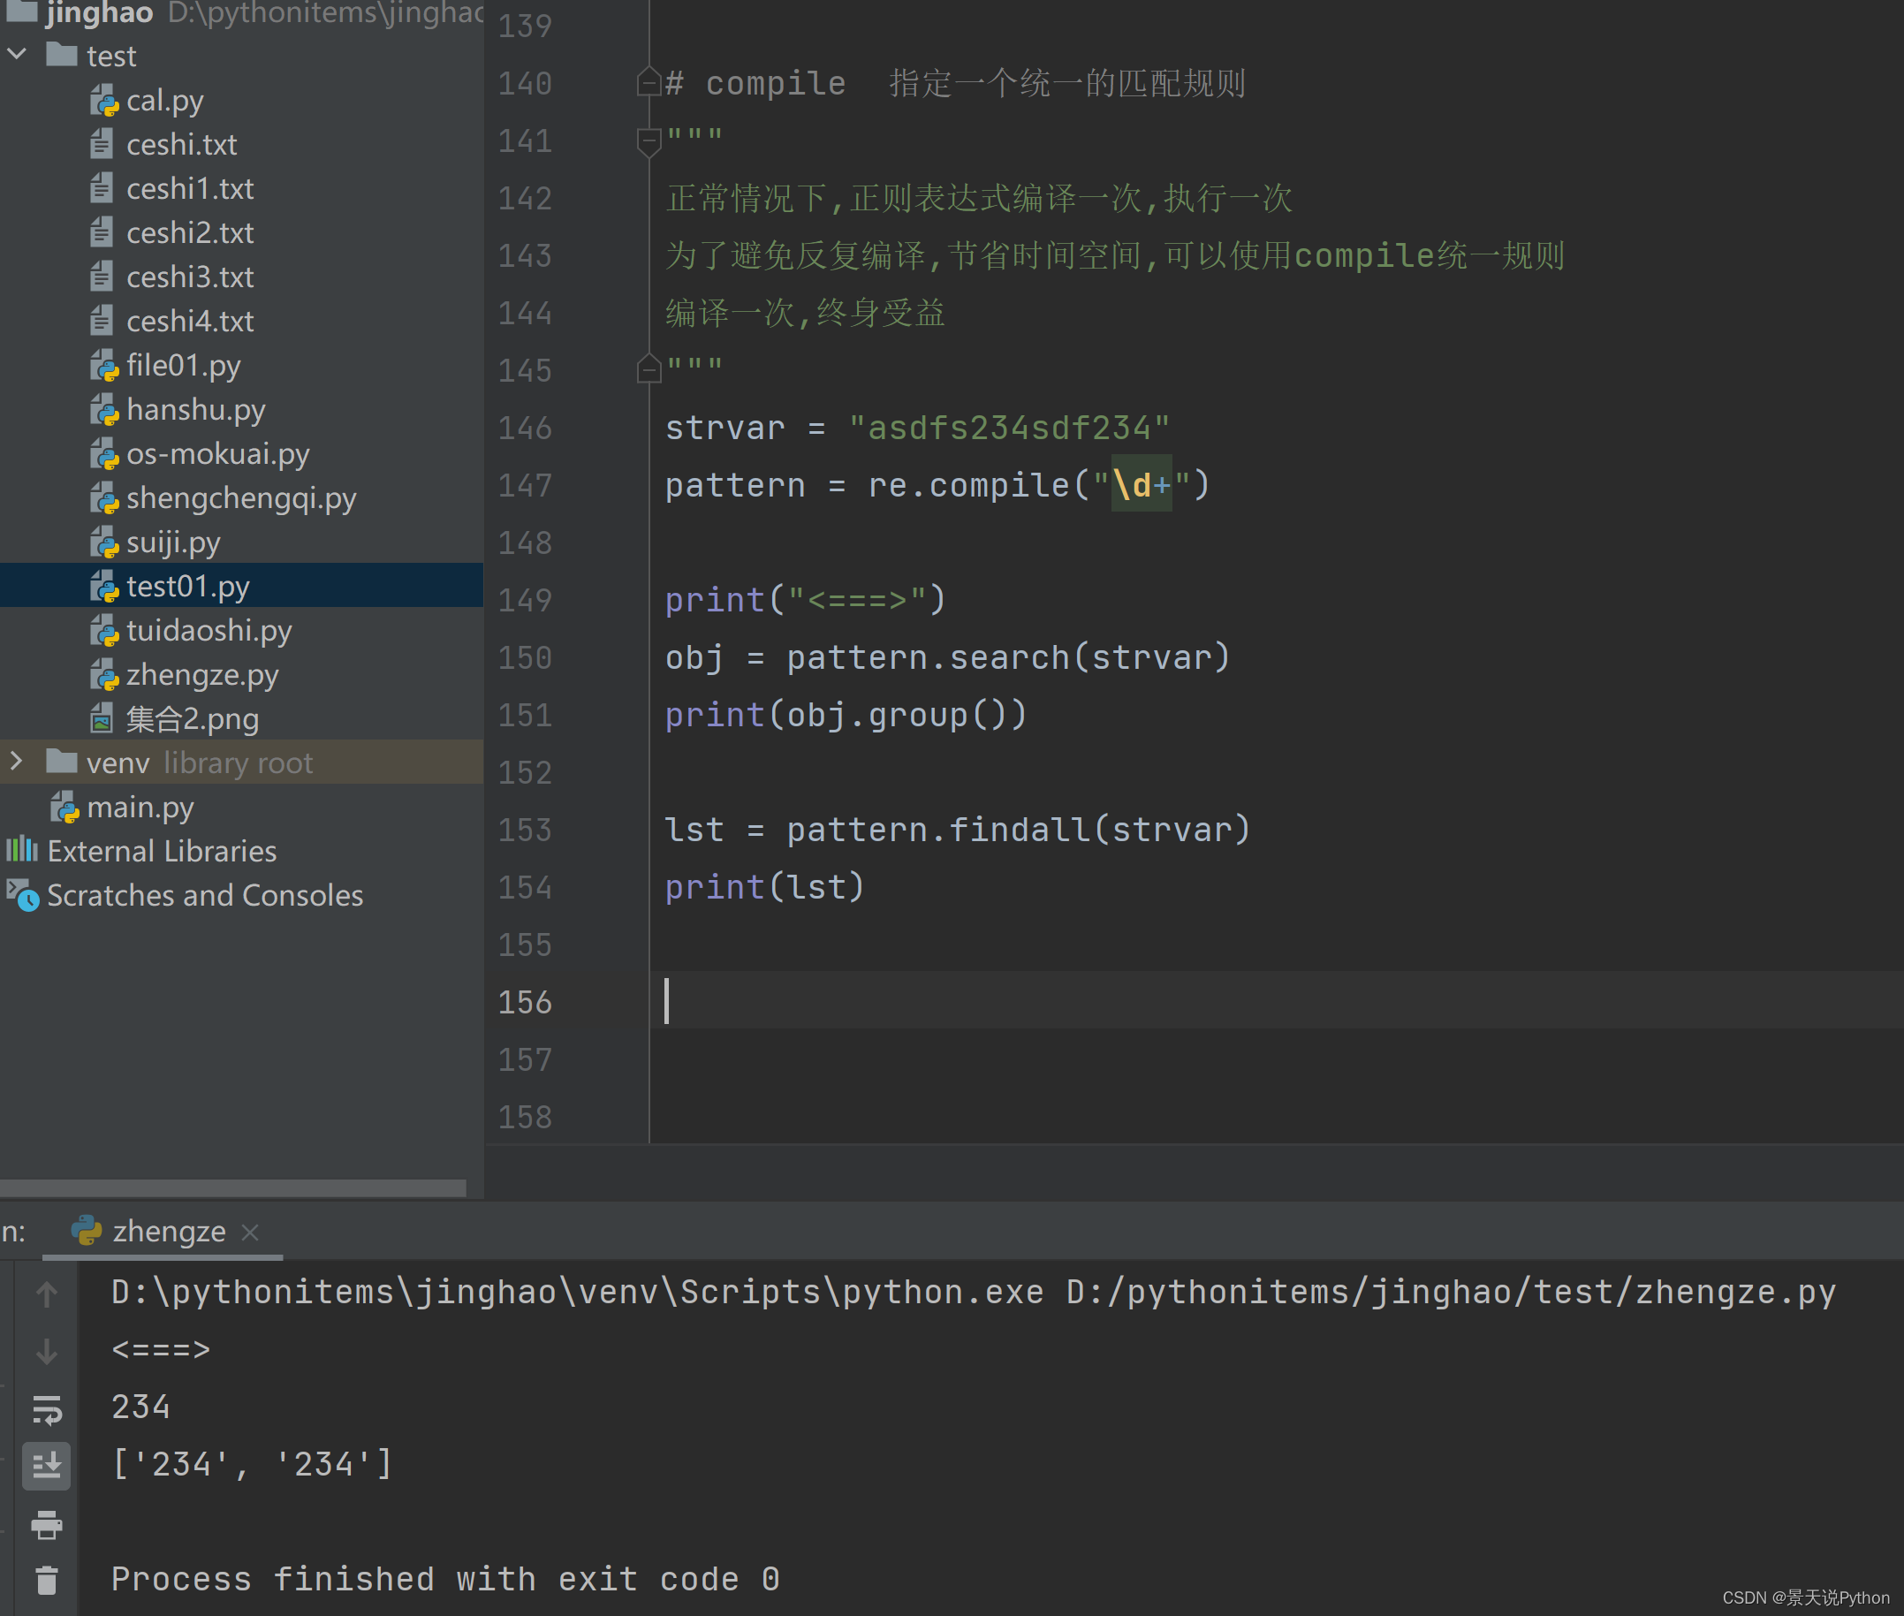Collapse the docstring fold marker on line 141
The height and width of the screenshot is (1616, 1904).
(649, 141)
